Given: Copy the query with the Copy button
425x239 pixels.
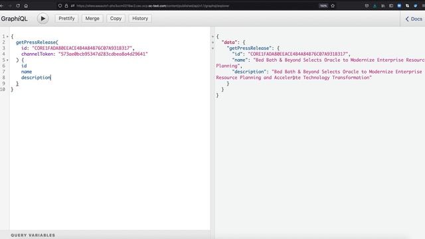Looking at the screenshot, I should tap(116, 19).
